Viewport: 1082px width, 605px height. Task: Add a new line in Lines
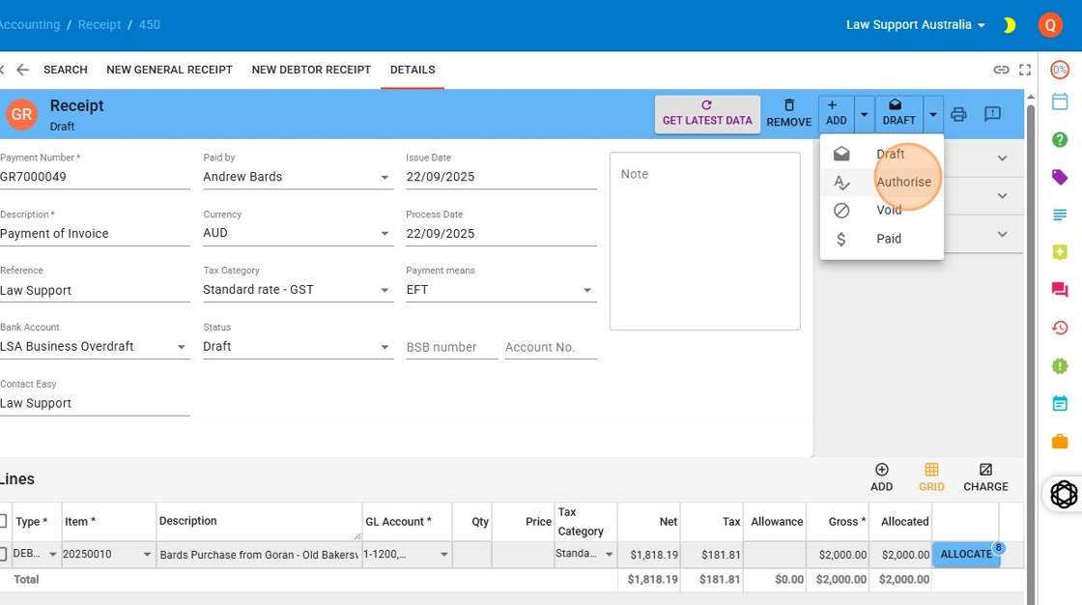pyautogui.click(x=881, y=478)
